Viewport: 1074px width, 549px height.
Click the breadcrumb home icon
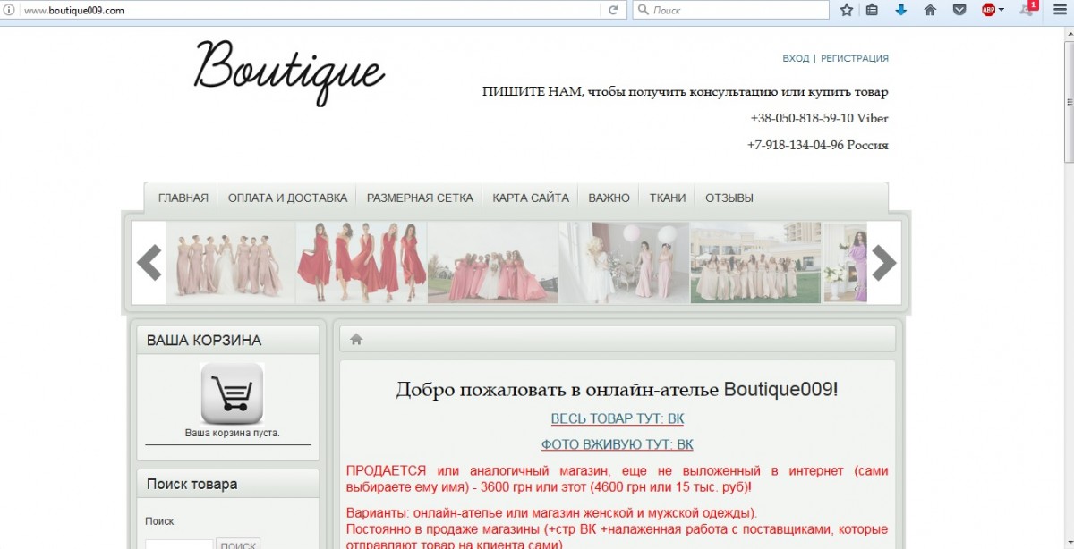click(356, 339)
